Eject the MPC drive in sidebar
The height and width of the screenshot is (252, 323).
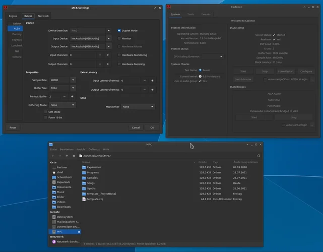(78, 232)
